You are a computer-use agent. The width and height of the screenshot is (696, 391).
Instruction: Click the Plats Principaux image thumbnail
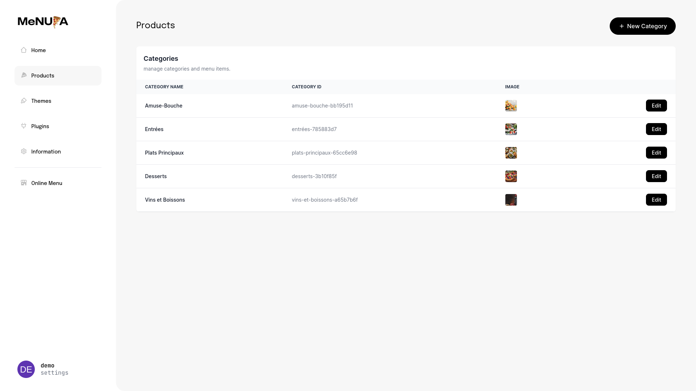click(x=511, y=152)
